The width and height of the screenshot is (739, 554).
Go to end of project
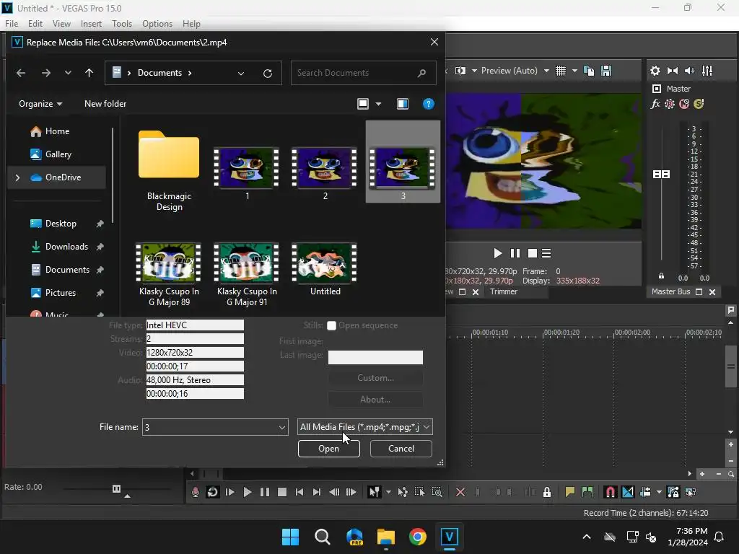[x=317, y=492]
